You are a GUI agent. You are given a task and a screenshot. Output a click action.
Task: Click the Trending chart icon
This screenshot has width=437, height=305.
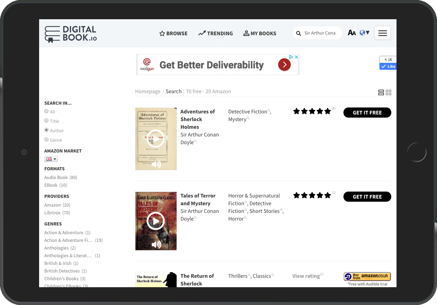(202, 33)
